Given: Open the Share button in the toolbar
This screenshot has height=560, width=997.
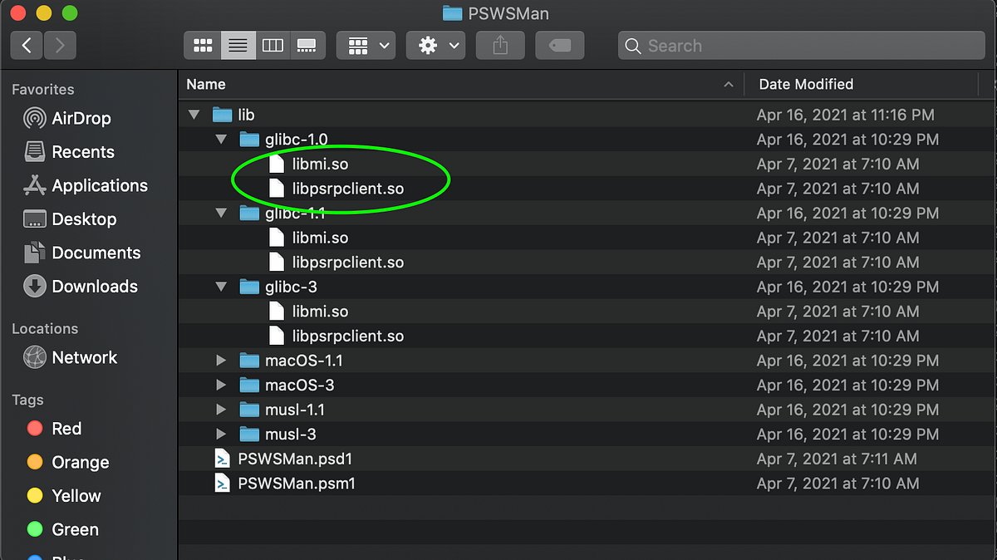Looking at the screenshot, I should tap(499, 45).
